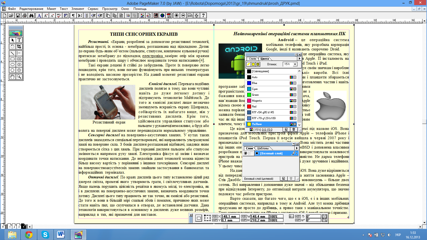Open the Макет menu
This screenshot has height=240, width=427.
[x=52, y=9]
